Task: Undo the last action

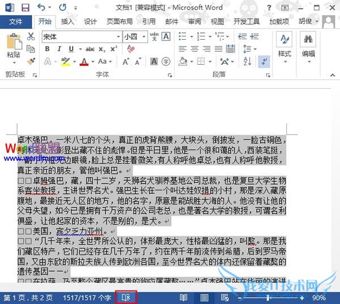Action: click(x=41, y=7)
